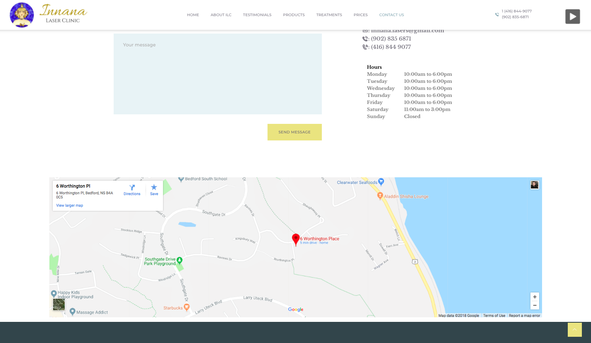Click the Innana Laser Clinic logo
The image size is (591, 343).
click(x=48, y=15)
